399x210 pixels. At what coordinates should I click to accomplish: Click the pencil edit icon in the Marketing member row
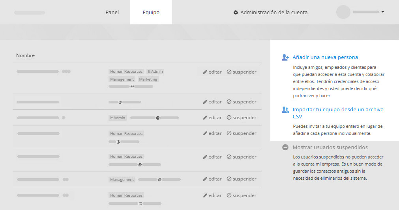205,72
